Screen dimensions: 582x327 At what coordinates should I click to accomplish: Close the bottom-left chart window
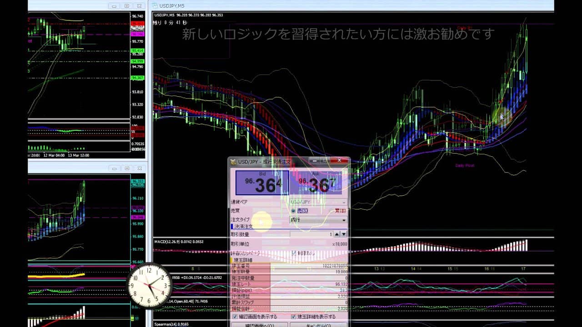tap(140, 169)
